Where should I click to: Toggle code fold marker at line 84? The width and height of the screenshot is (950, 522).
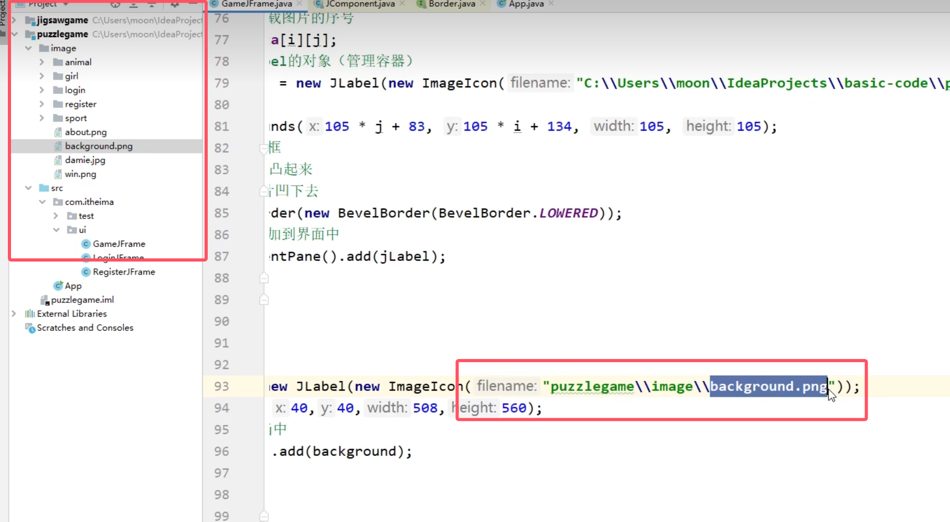click(x=264, y=191)
